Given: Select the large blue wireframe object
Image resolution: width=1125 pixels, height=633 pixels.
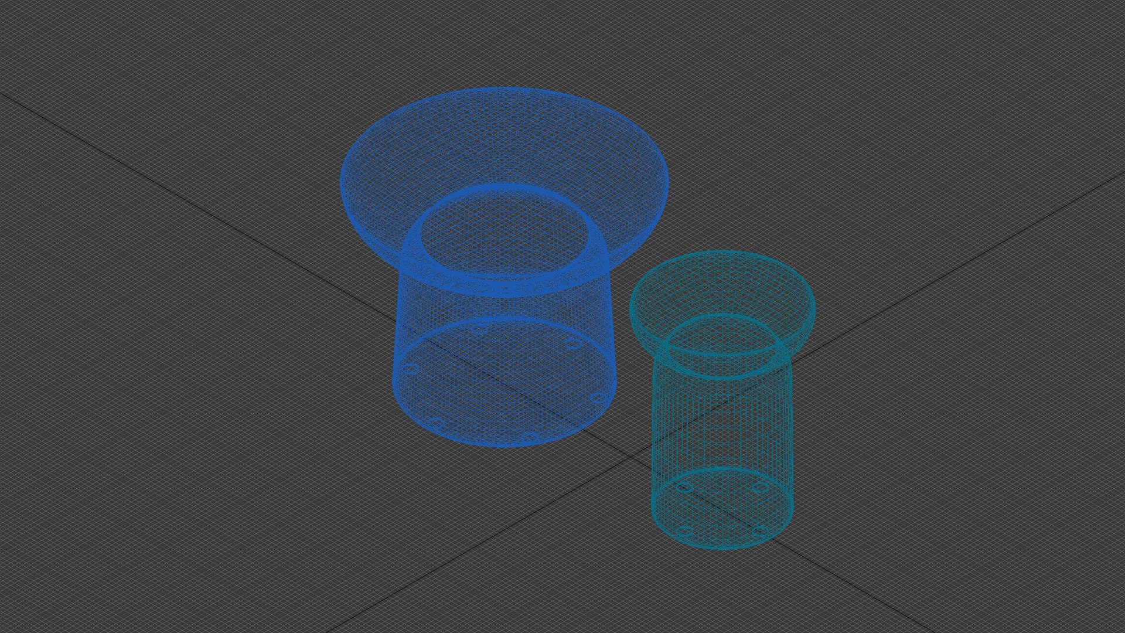Looking at the screenshot, I should (504, 267).
